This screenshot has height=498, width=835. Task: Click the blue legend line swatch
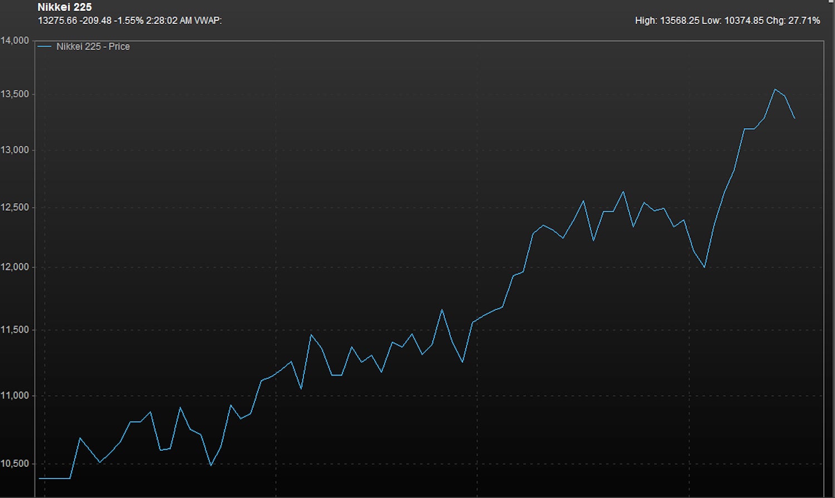tap(45, 47)
